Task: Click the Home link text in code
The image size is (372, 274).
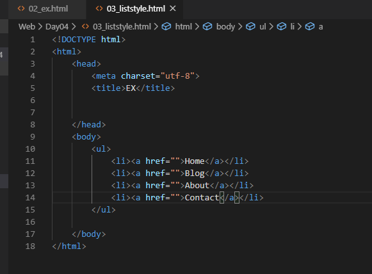Action: (195, 161)
